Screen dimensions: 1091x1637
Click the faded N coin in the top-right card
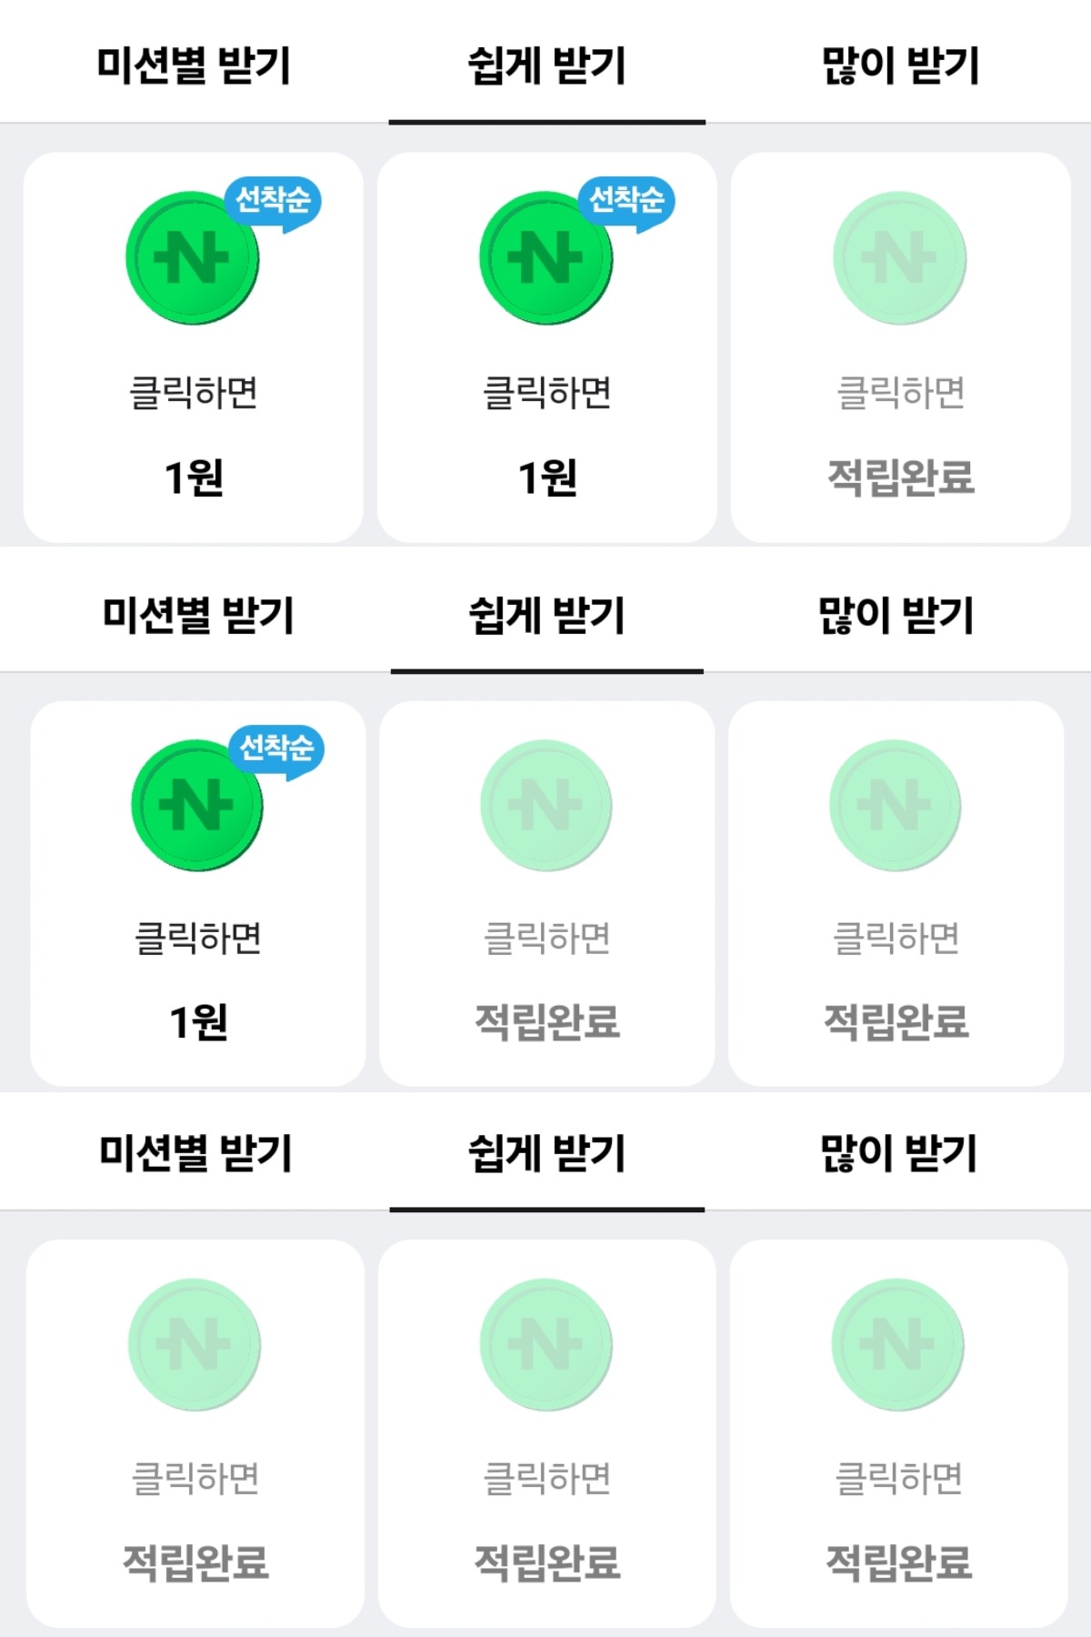(899, 258)
